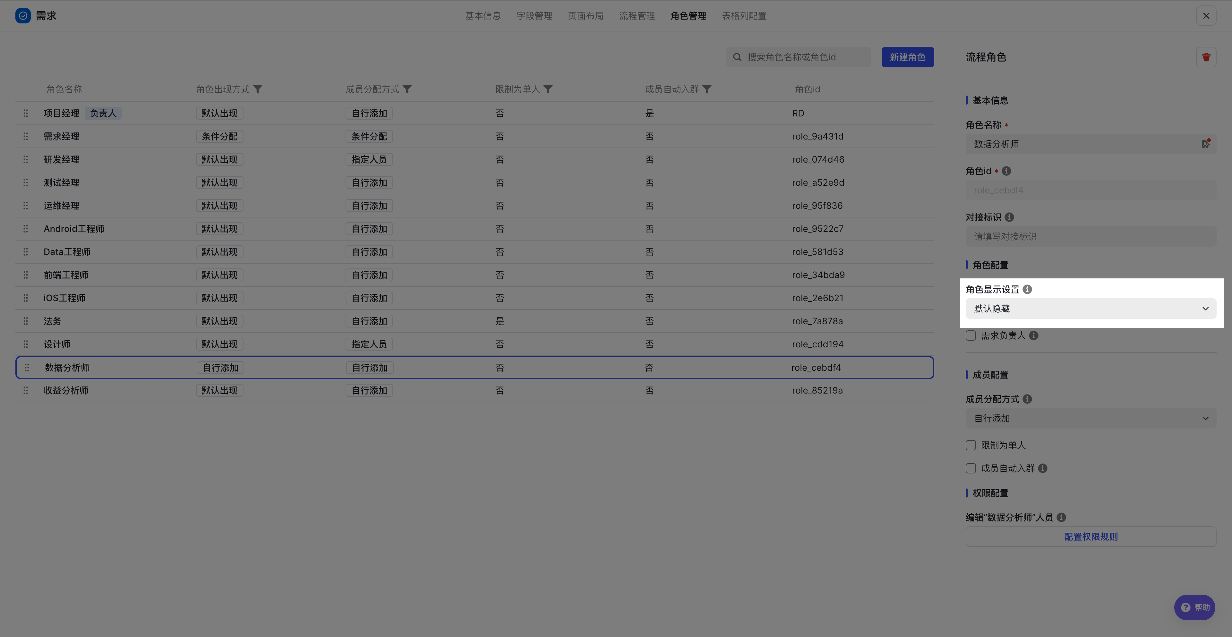This screenshot has width=1232, height=637.
Task: Switch to the 字段管理 tab
Action: pos(534,16)
